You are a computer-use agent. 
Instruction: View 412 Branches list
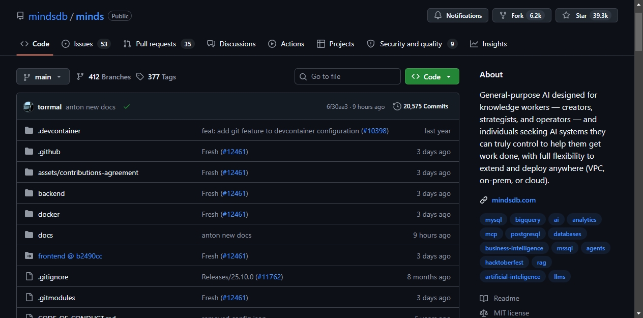[104, 77]
